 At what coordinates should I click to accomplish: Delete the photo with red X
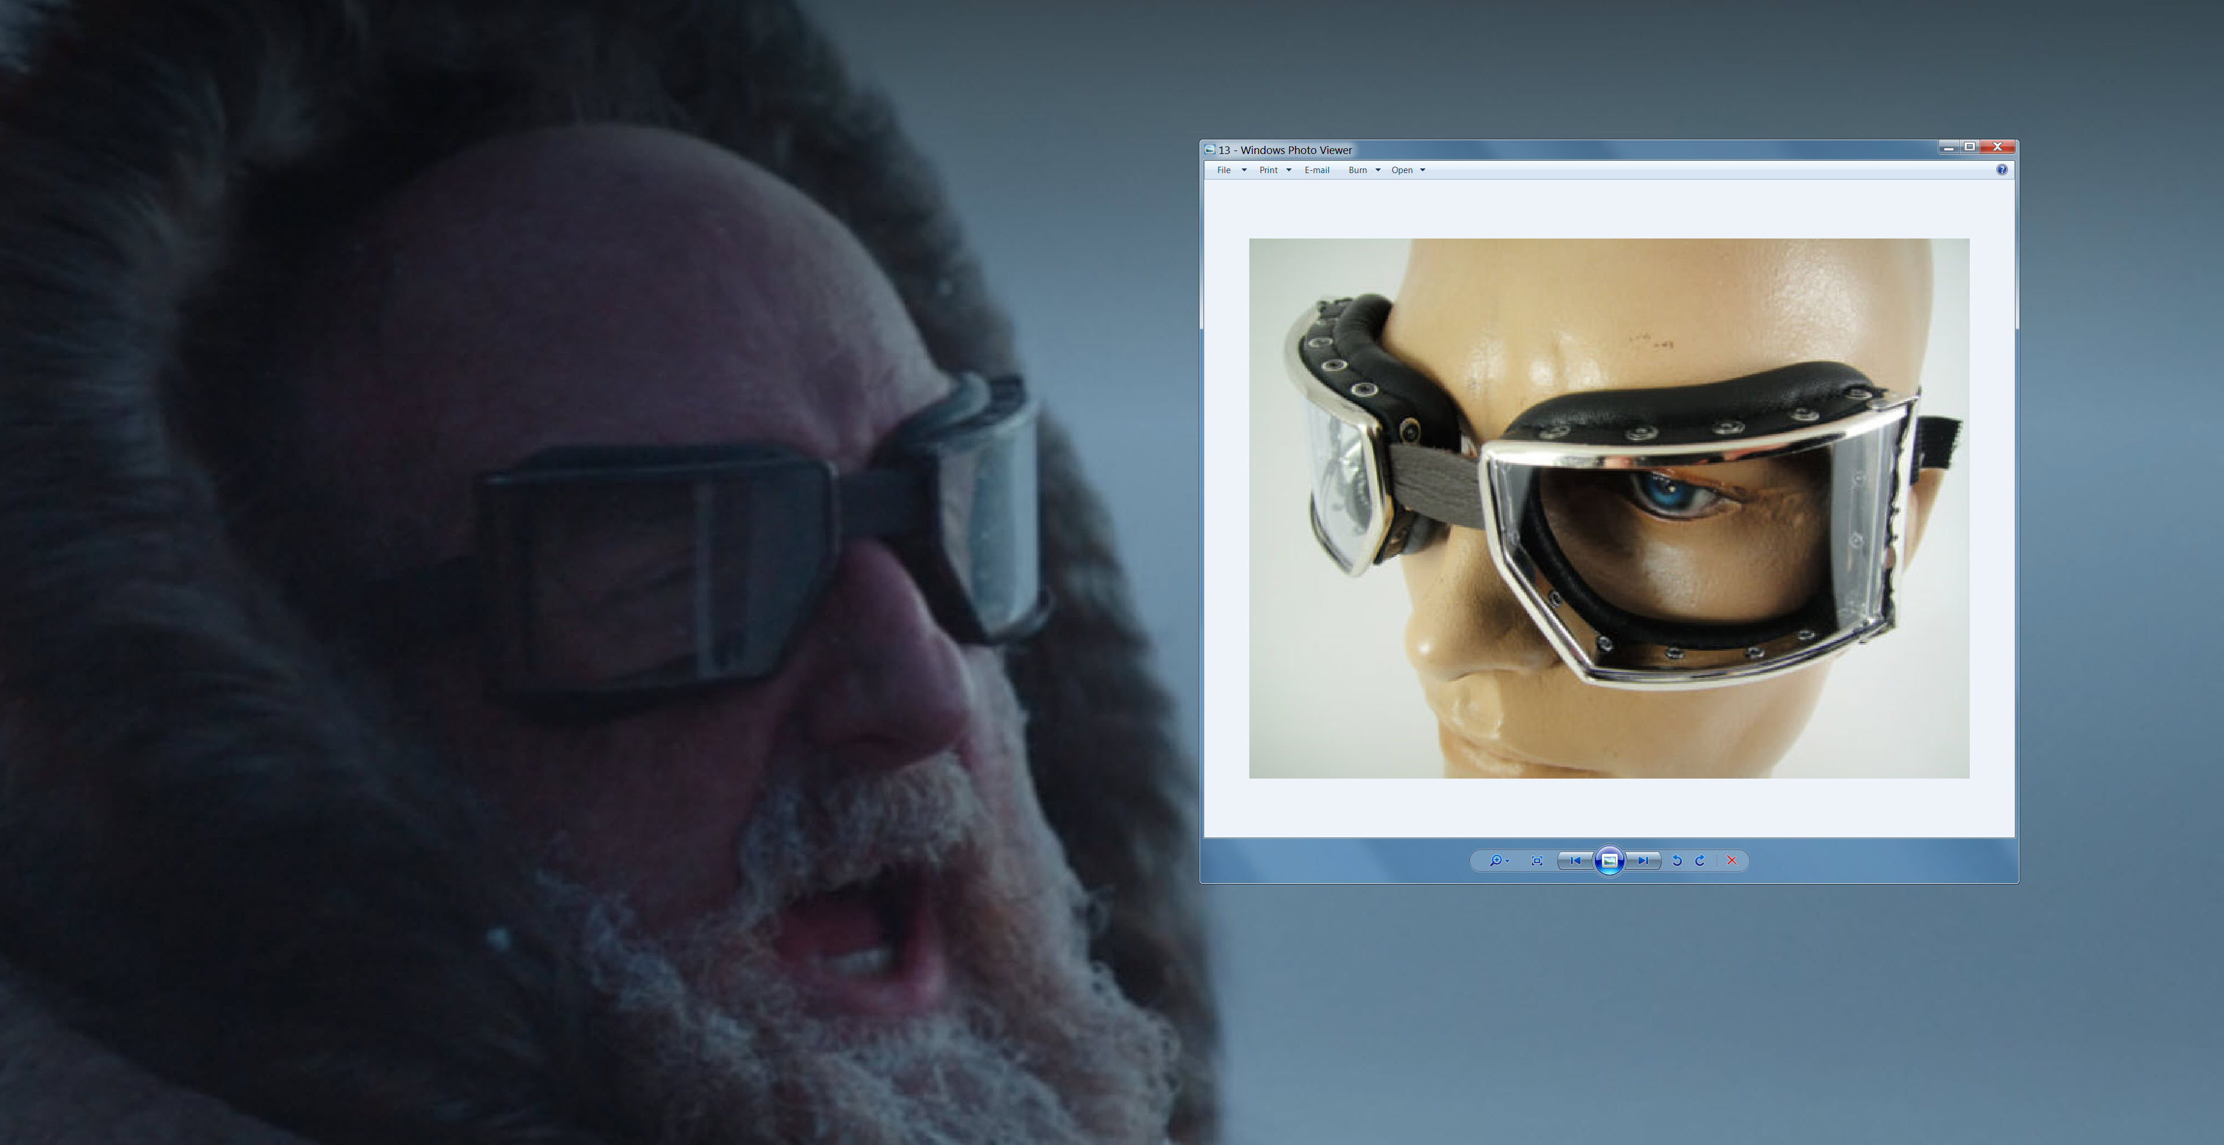pos(1731,860)
